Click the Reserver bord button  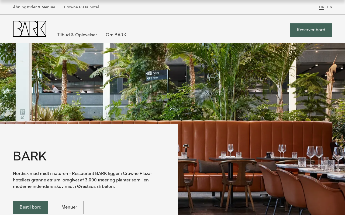(311, 30)
